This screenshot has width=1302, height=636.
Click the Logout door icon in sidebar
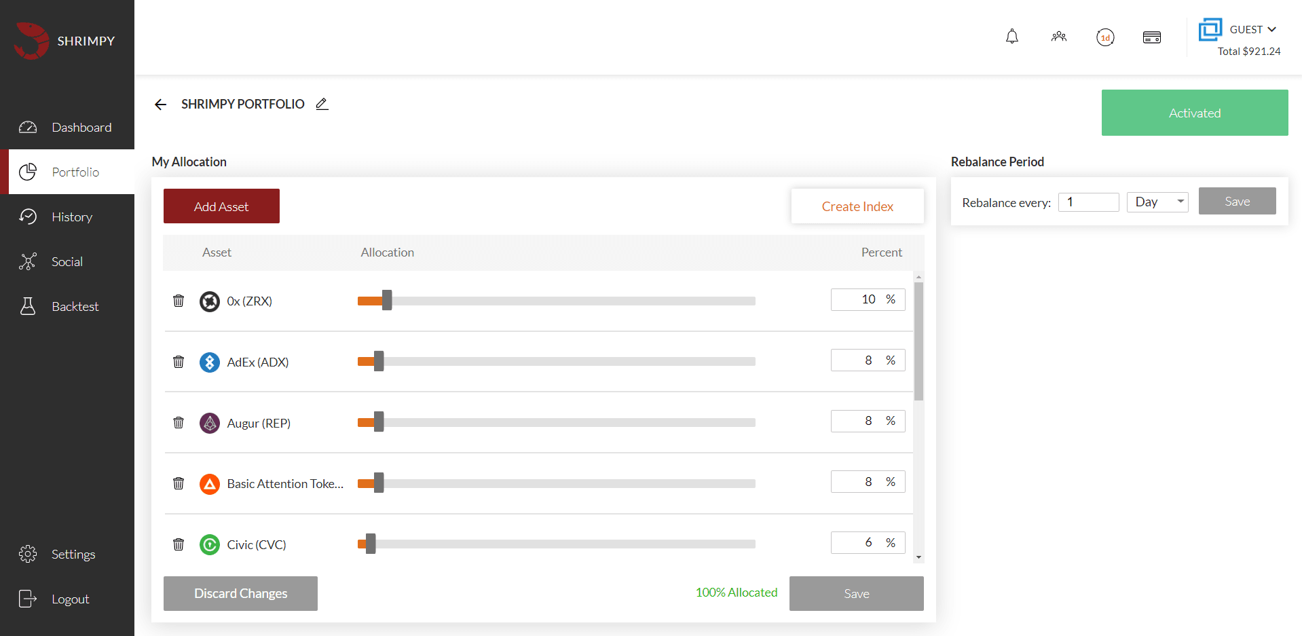[x=28, y=599]
